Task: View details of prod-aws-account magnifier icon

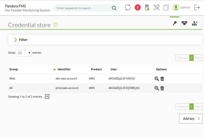Action: click(x=157, y=88)
